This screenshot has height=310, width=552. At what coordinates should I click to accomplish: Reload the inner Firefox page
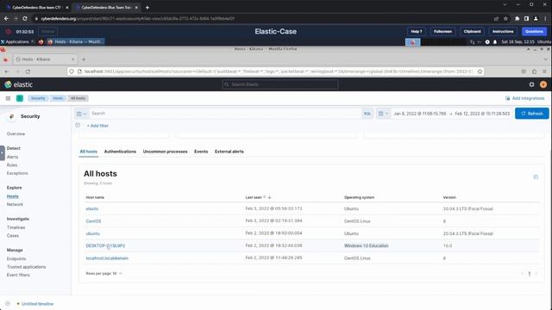28,71
